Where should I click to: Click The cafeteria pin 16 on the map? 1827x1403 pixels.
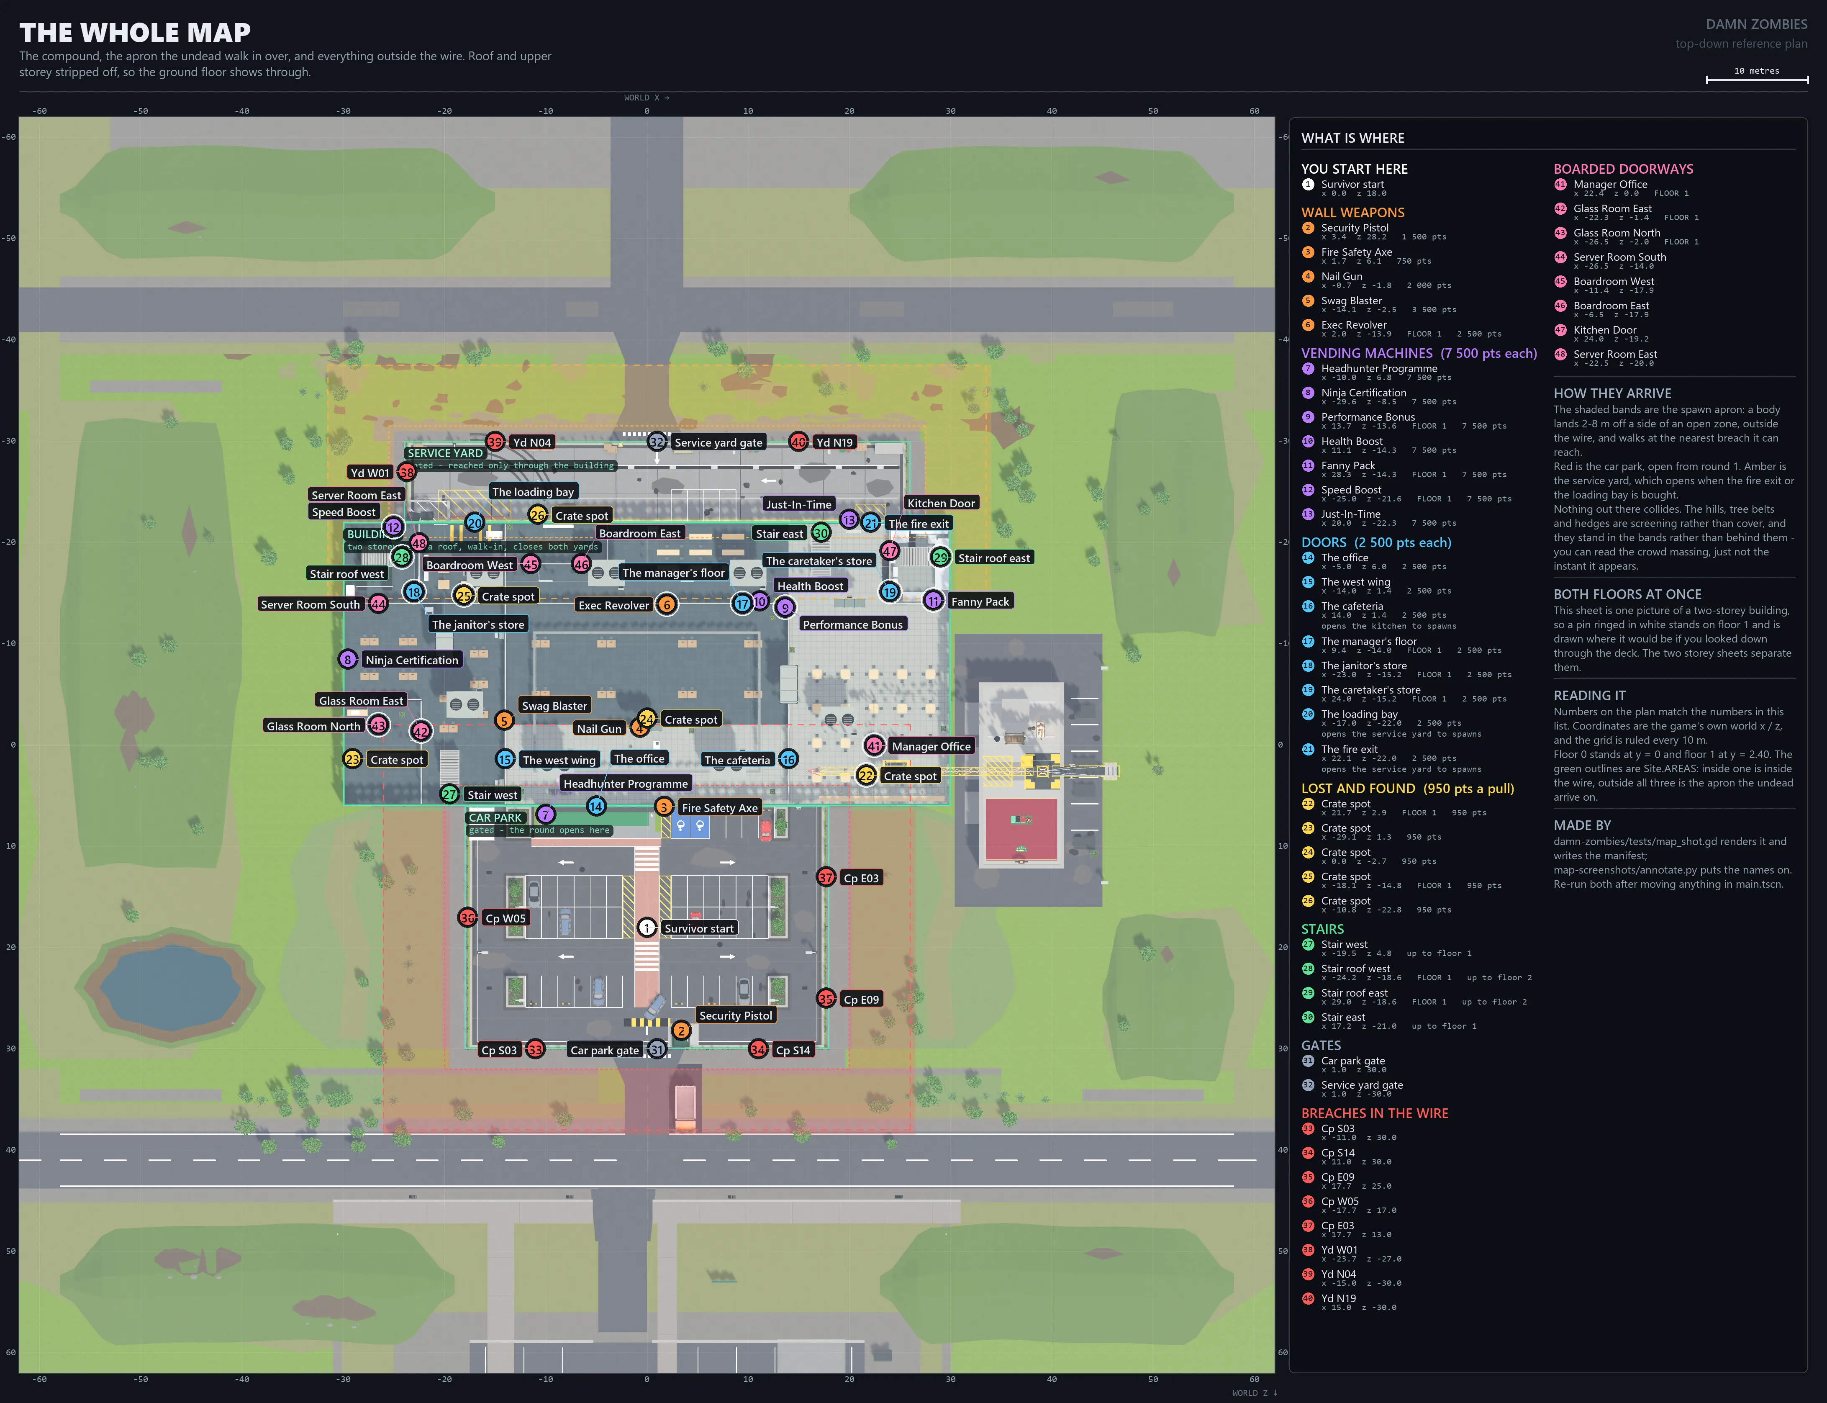[788, 759]
